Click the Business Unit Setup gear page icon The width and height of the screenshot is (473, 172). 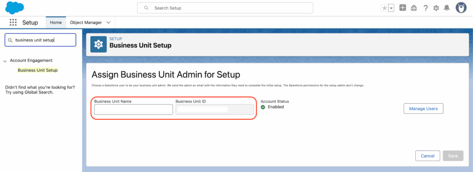98,44
